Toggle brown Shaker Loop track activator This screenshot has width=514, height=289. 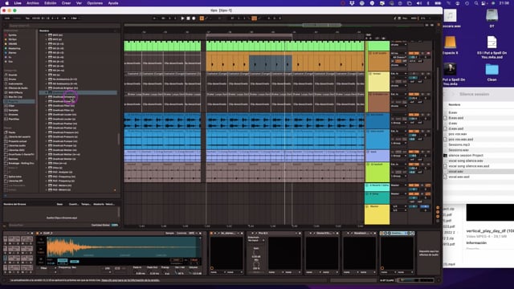pyautogui.click(x=414, y=94)
